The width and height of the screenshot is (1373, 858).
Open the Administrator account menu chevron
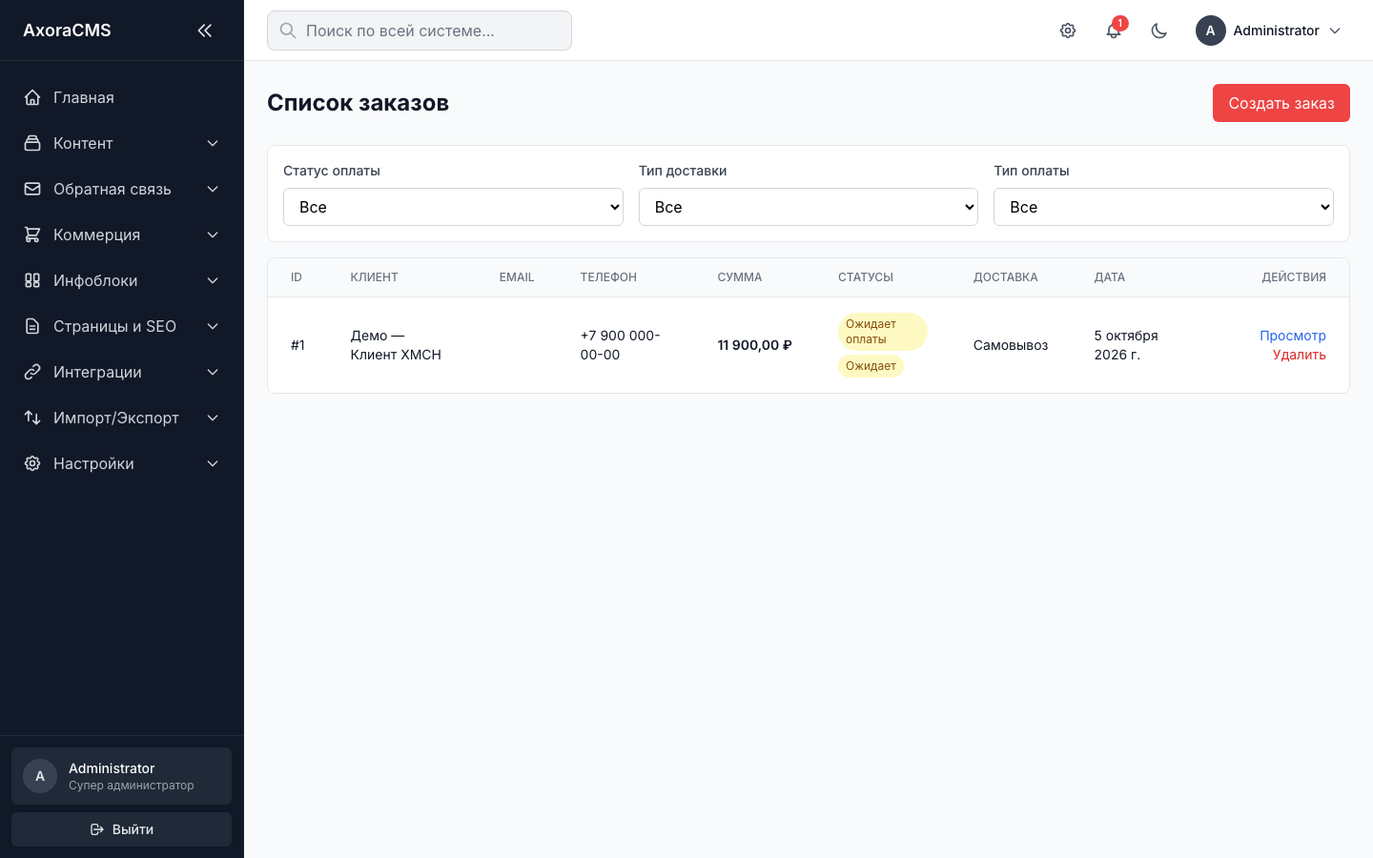pyautogui.click(x=1335, y=31)
